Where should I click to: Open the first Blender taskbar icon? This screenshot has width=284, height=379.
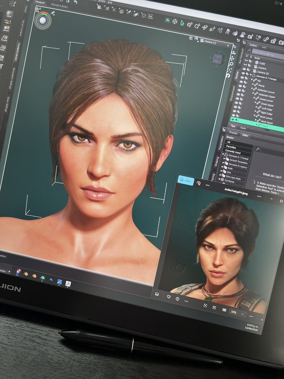pos(26,274)
